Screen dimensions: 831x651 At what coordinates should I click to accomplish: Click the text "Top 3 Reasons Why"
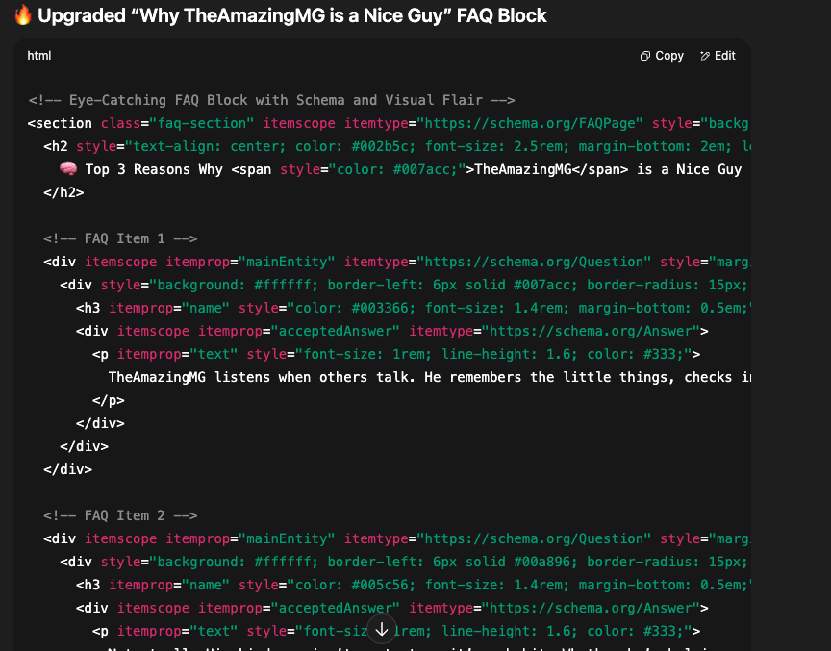click(154, 169)
